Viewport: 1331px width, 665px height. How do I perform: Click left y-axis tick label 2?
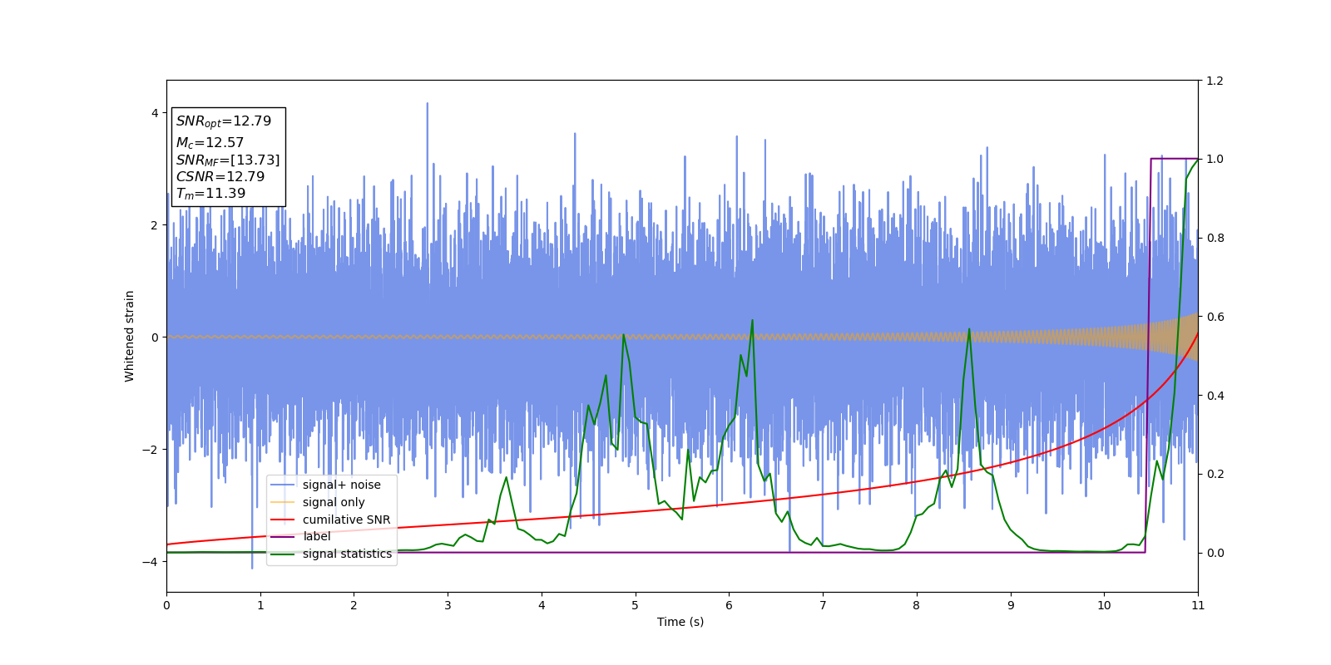154,225
